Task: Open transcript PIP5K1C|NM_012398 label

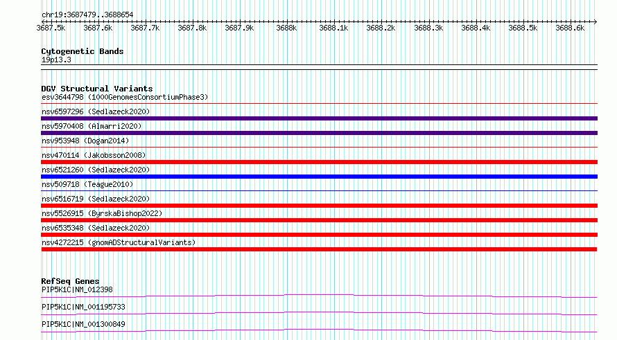Action: click(77, 289)
